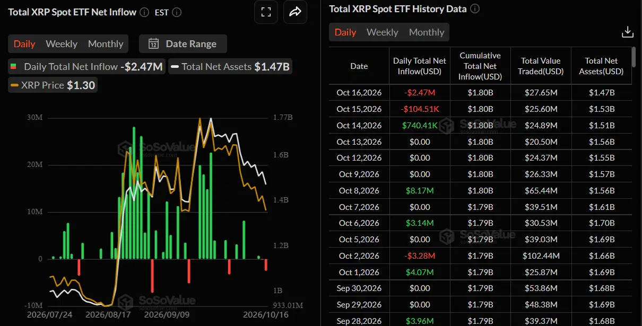Click calendar icon in Date Range button
Viewport: 642px width, 326px height.
click(154, 43)
